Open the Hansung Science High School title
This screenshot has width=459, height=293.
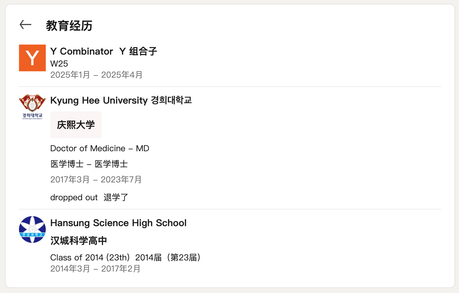pyautogui.click(x=118, y=223)
